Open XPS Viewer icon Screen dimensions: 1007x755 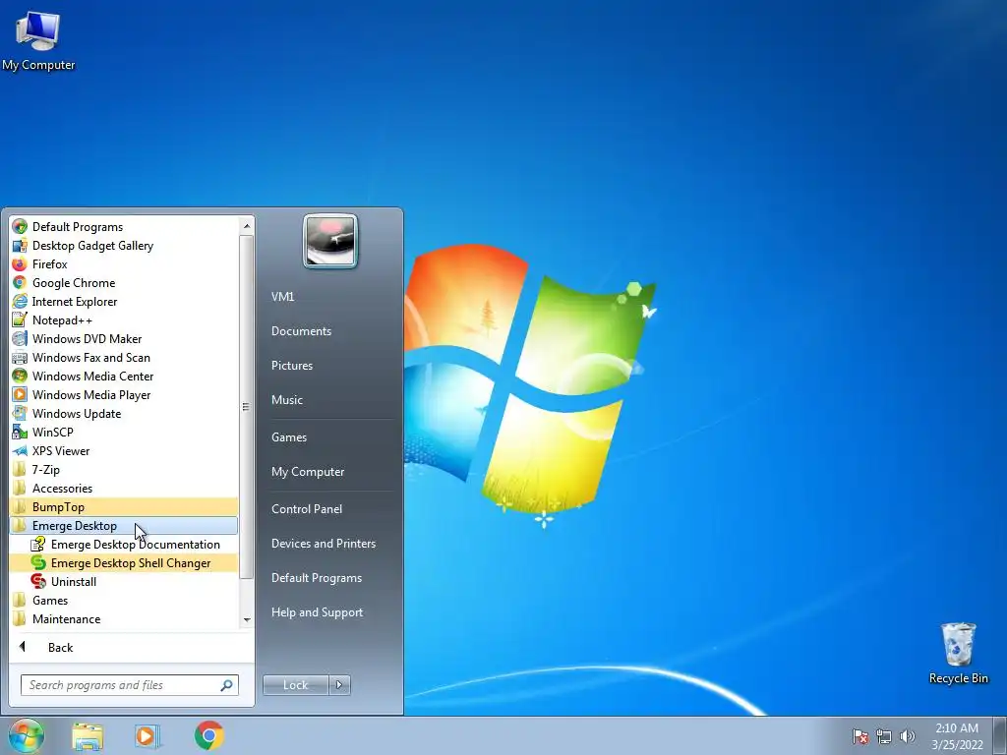point(20,450)
